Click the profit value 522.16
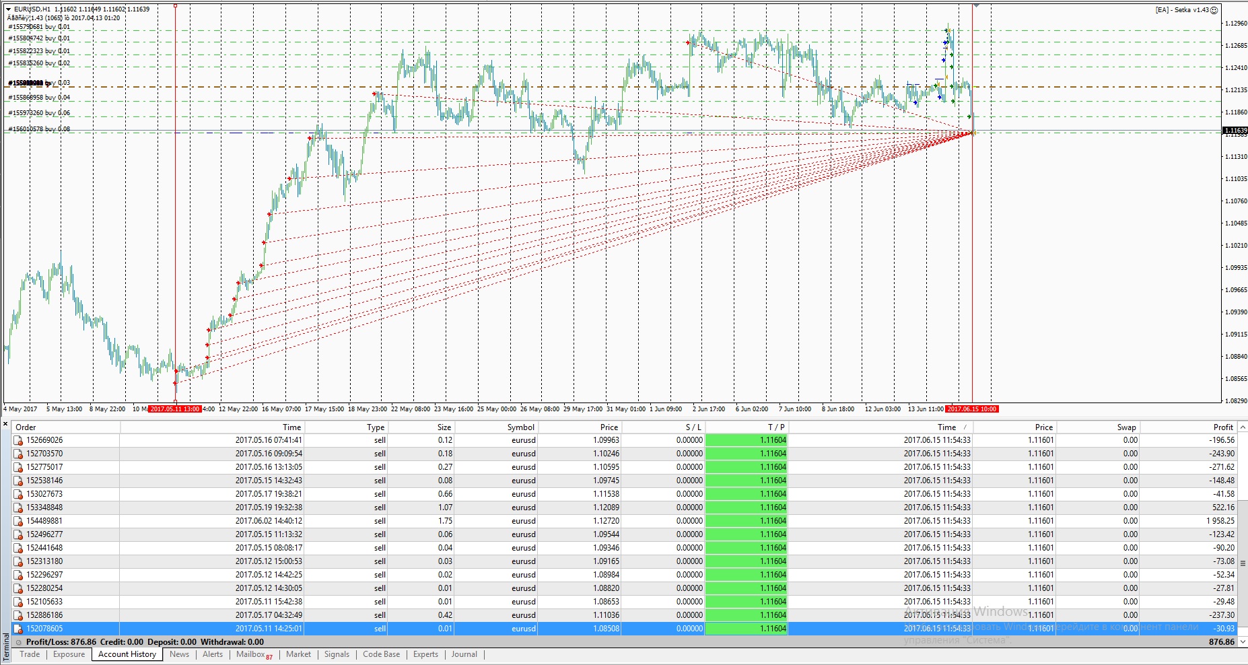The width and height of the screenshot is (1248, 665). [x=1224, y=508]
